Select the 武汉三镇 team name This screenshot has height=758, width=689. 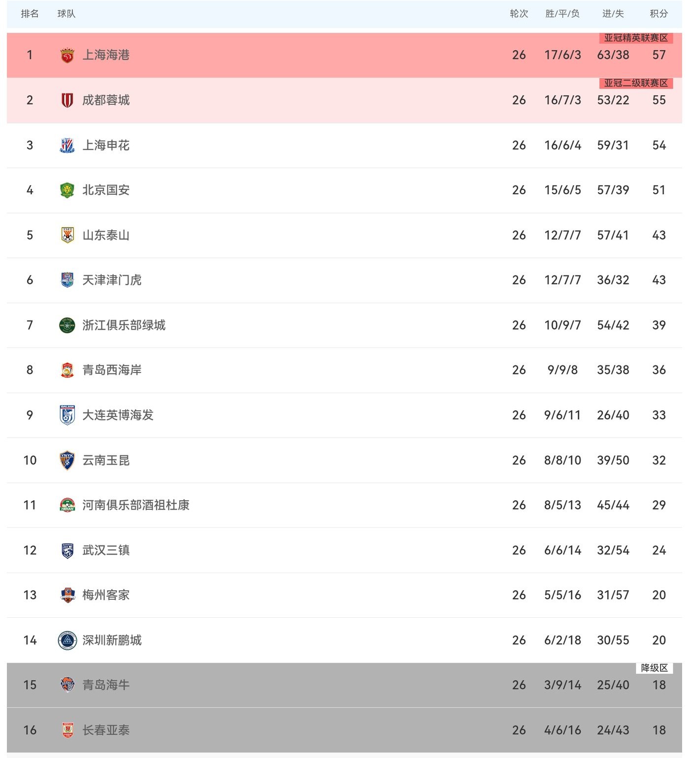point(106,550)
